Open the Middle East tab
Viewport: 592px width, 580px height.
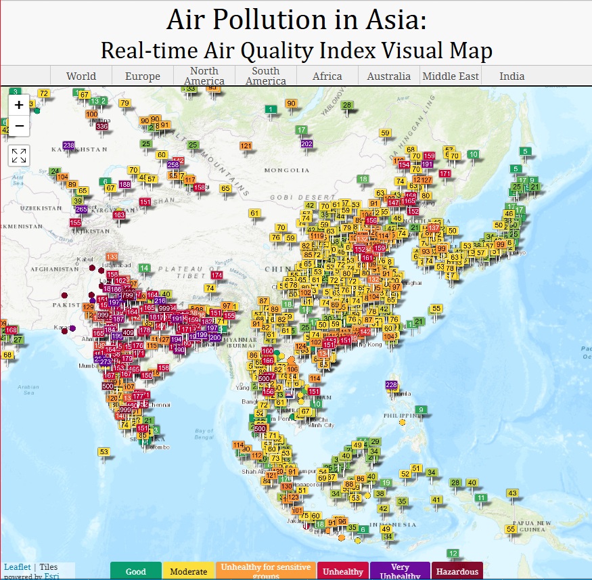click(x=451, y=76)
